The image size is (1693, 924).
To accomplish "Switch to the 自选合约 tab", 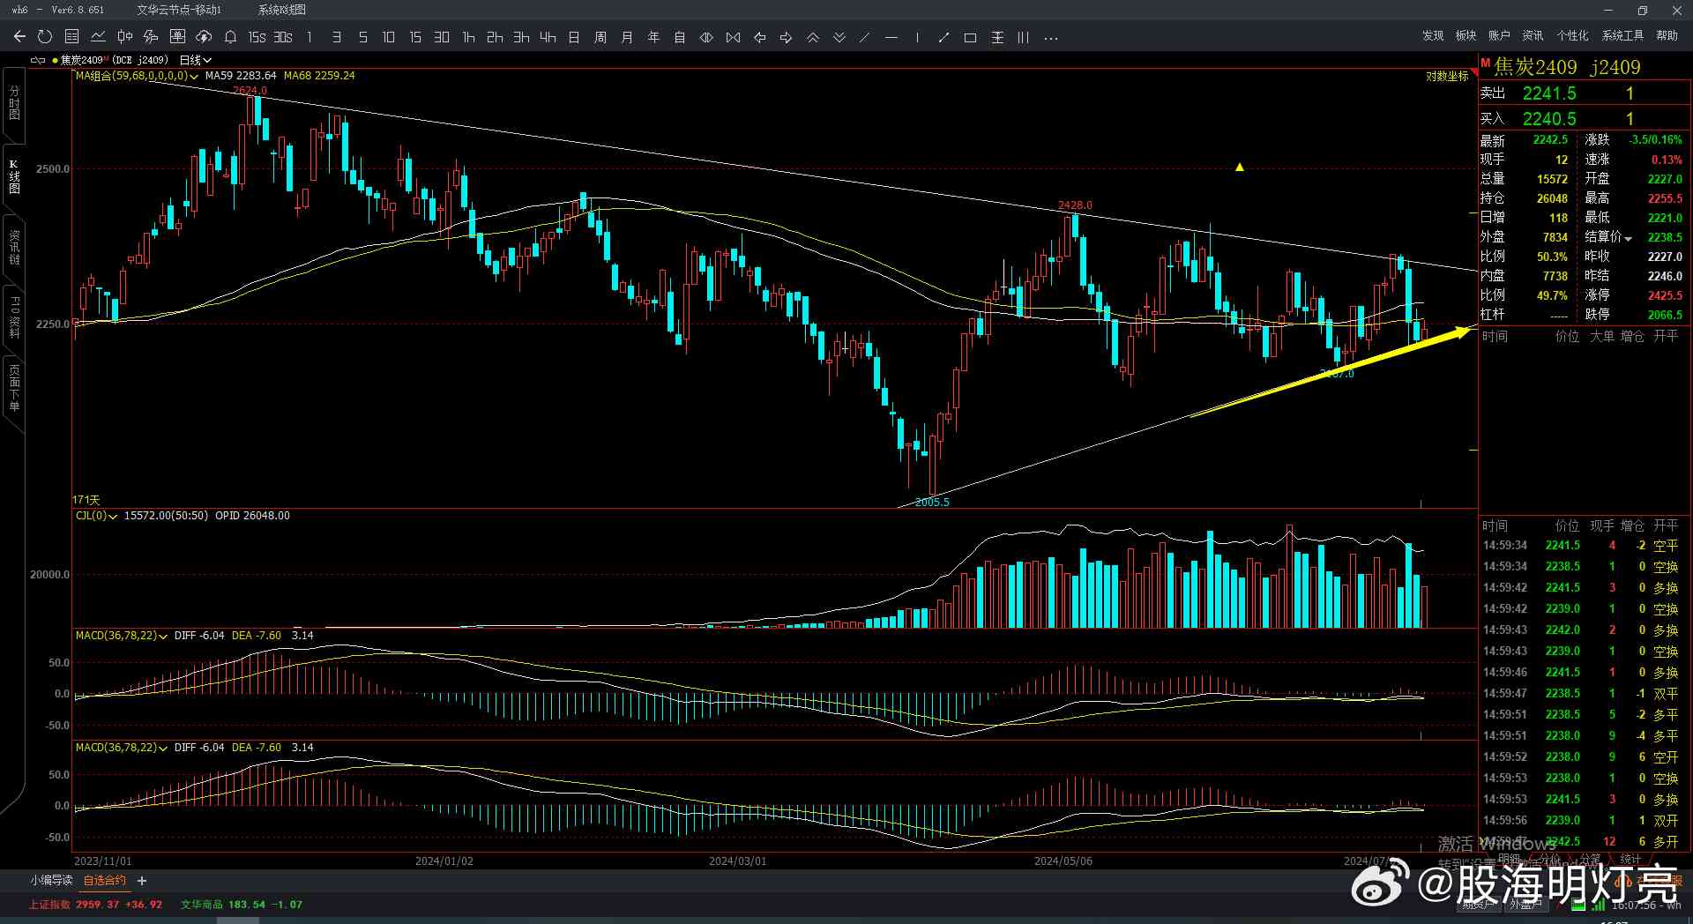I will [104, 880].
